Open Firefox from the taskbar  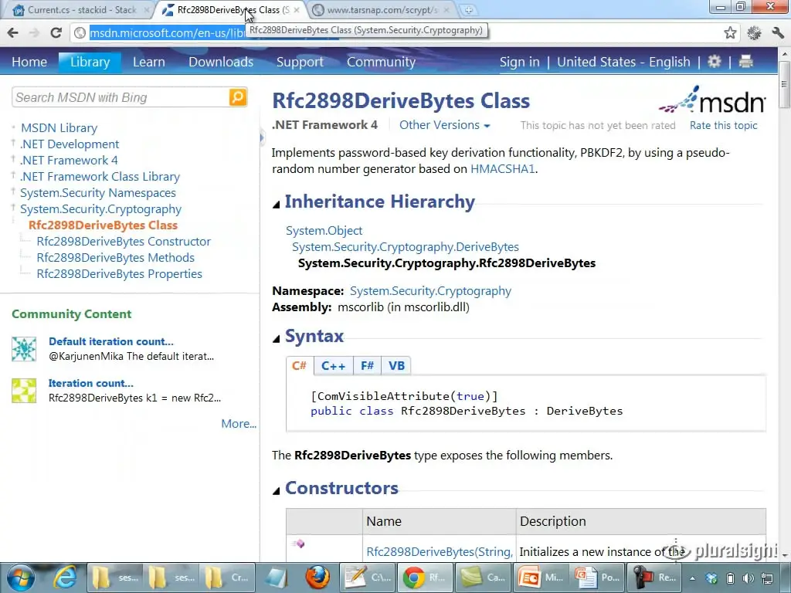pyautogui.click(x=317, y=578)
